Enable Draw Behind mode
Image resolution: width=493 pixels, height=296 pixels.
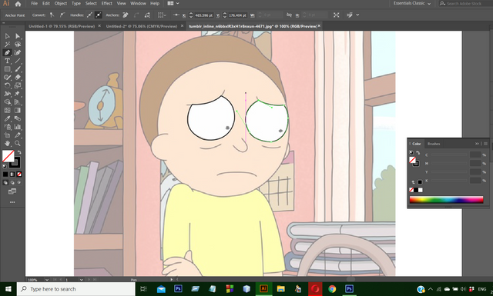[12, 182]
